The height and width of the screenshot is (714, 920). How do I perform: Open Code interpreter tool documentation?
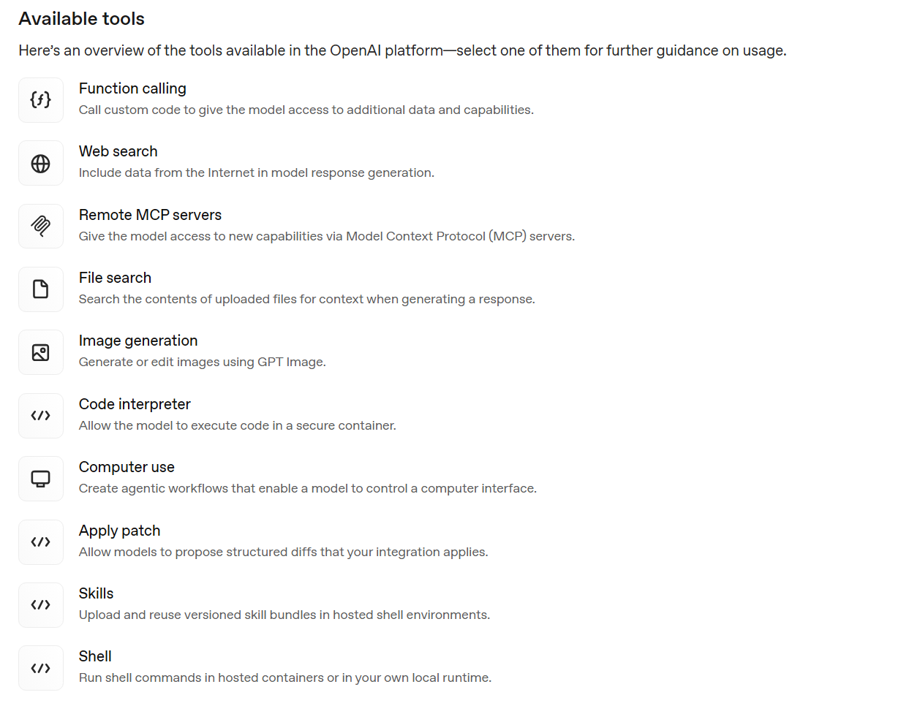click(135, 404)
